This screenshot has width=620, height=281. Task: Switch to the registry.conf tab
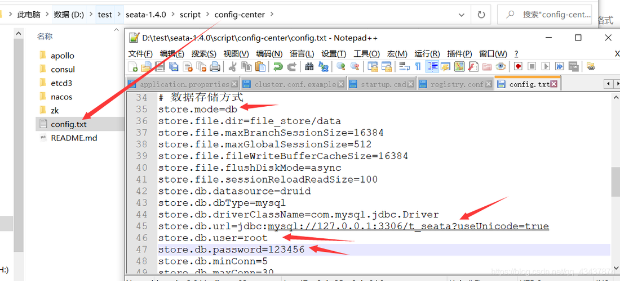(457, 84)
